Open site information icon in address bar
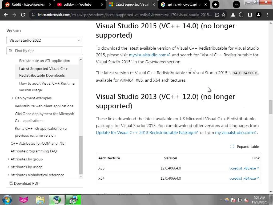Viewport: 273px width, 205px height. tap(34, 15)
